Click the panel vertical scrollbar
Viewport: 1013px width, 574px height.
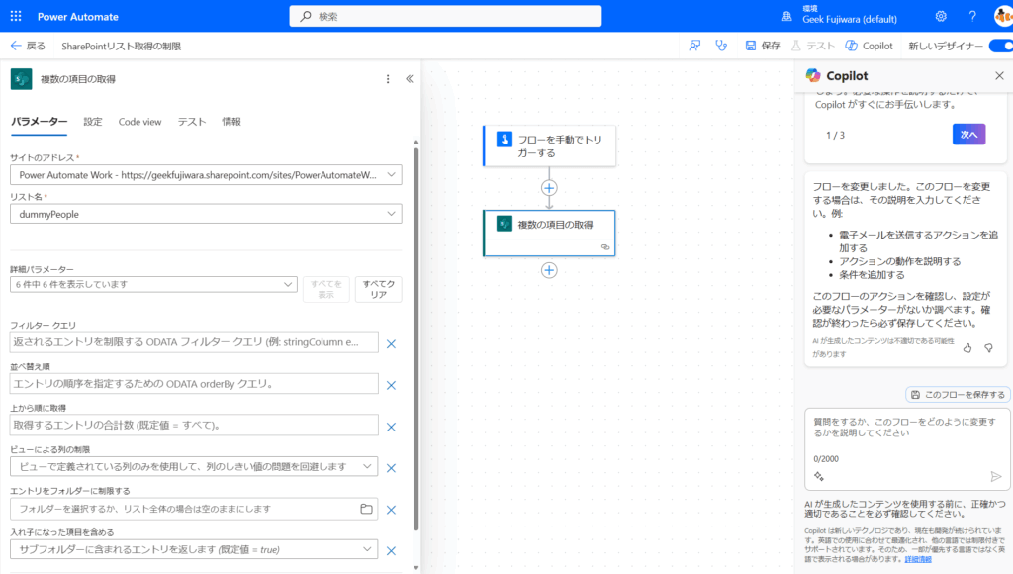[416, 339]
